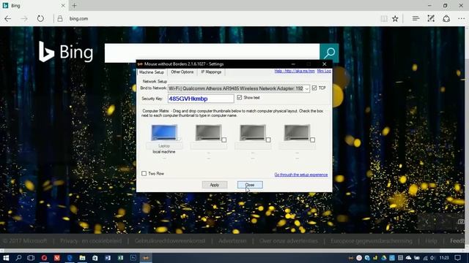Click the Close button in Settings
The image size is (469, 263).
click(250, 185)
